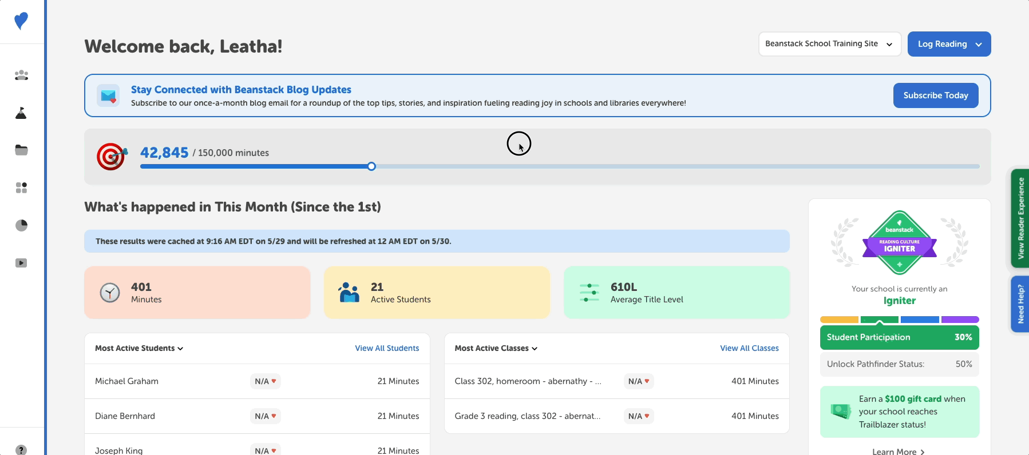Open the Log Reading dropdown button

(x=949, y=44)
